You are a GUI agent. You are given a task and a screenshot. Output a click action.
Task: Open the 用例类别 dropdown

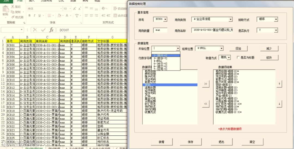click(x=231, y=19)
